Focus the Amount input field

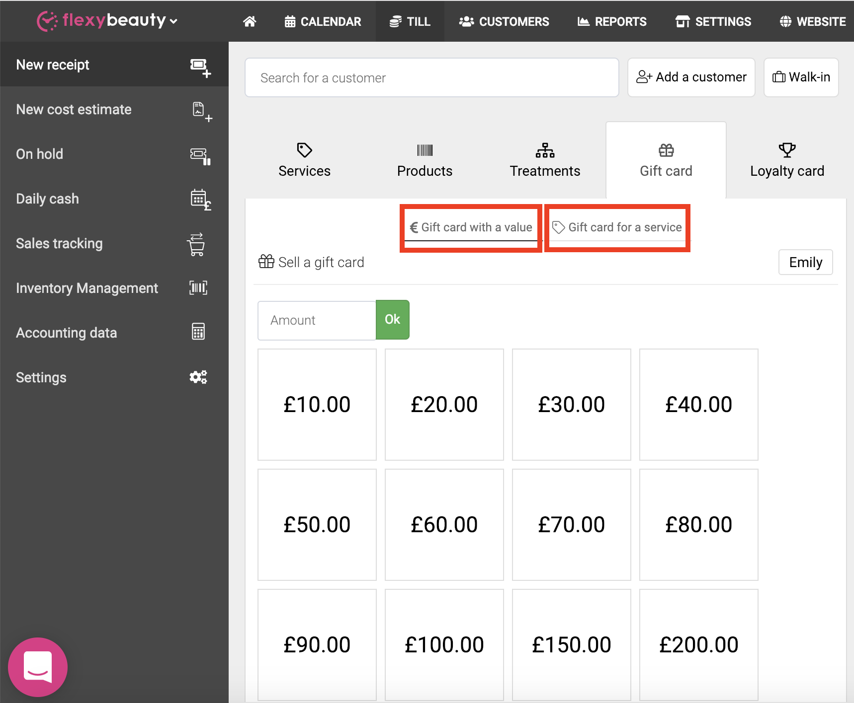pos(317,320)
